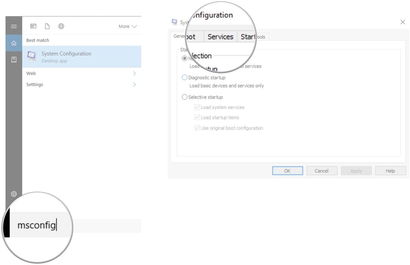Image resolution: width=410 pixels, height=265 pixels.
Task: Select the Normal startup option
Action: click(x=184, y=58)
